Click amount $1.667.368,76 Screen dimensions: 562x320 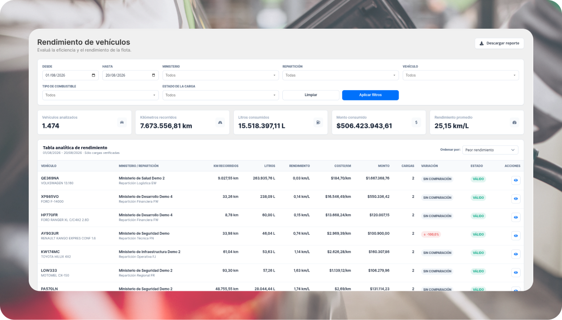[378, 178]
